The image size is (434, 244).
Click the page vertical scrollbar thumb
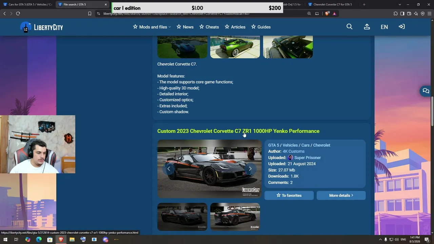pyautogui.click(x=432, y=111)
